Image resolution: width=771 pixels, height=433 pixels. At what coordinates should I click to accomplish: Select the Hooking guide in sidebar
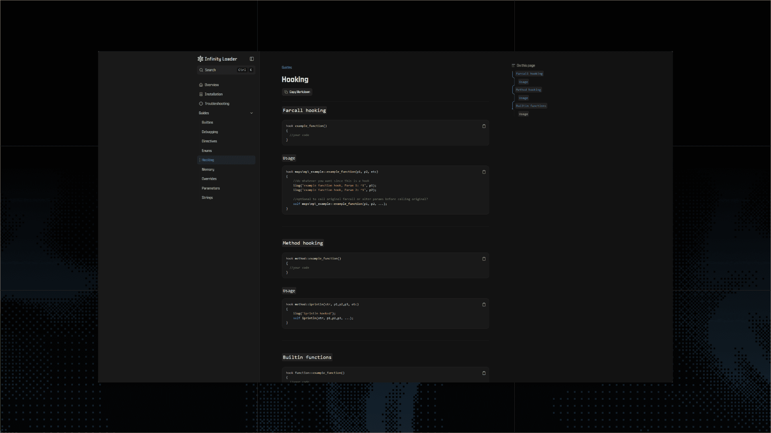(226, 160)
